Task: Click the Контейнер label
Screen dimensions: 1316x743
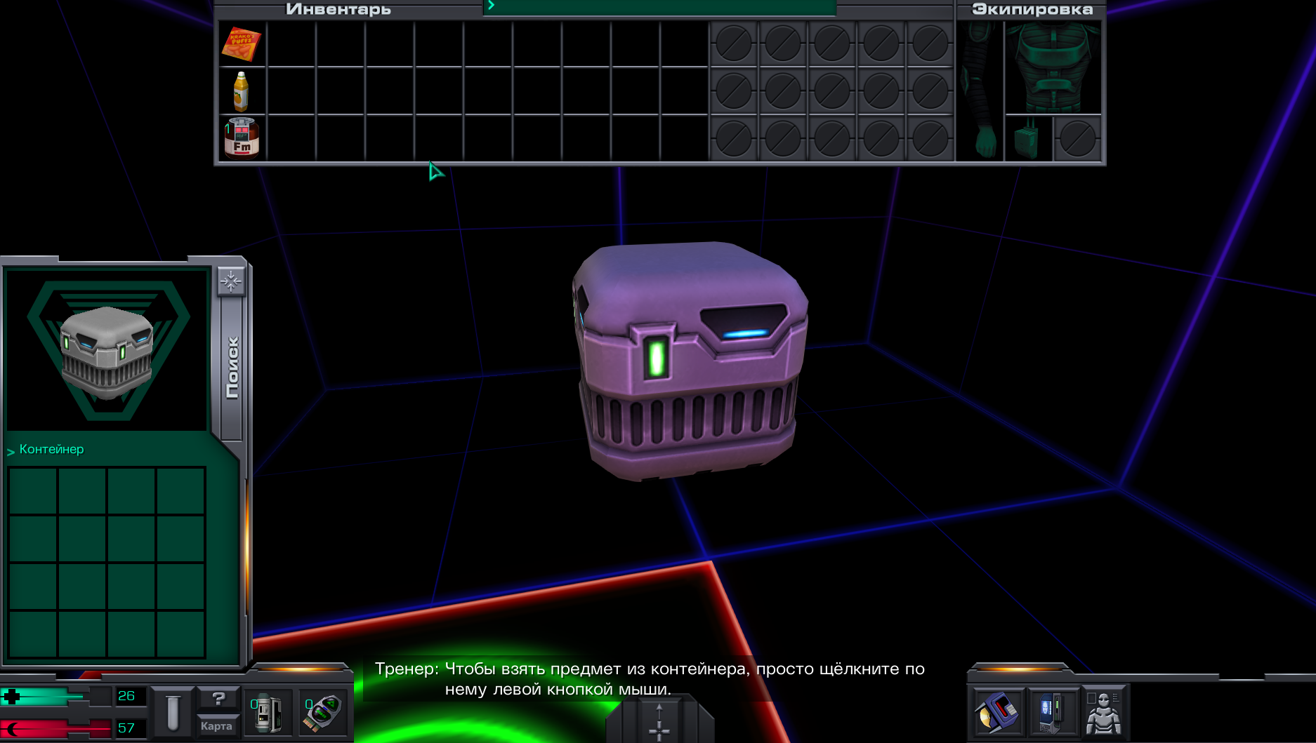Action: click(x=51, y=449)
